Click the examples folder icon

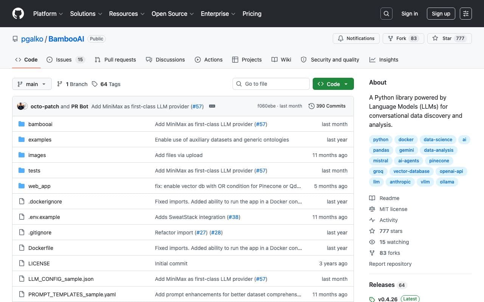pos(22,140)
